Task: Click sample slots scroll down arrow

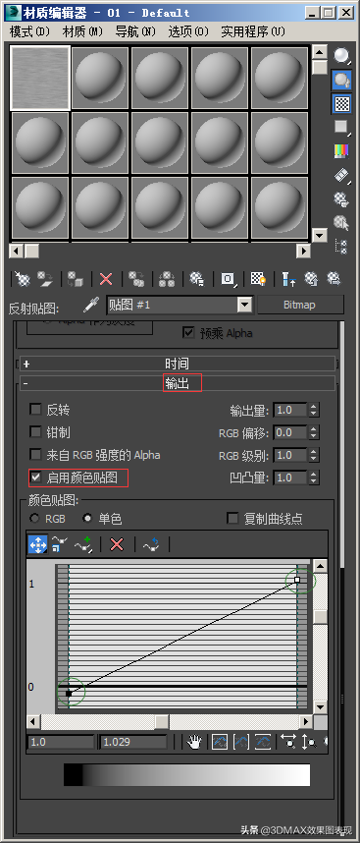Action: coord(320,235)
